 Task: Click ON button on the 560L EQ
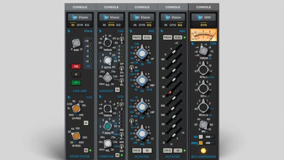[178, 150]
